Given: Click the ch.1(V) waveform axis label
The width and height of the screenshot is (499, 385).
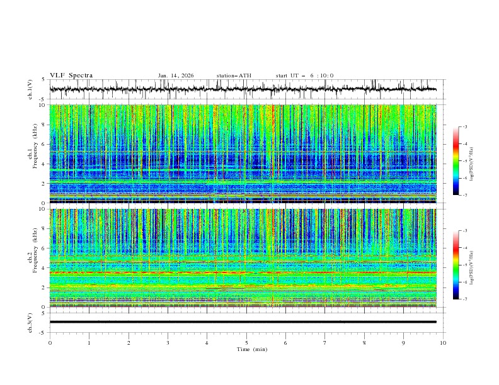Looking at the screenshot, I should [x=30, y=89].
